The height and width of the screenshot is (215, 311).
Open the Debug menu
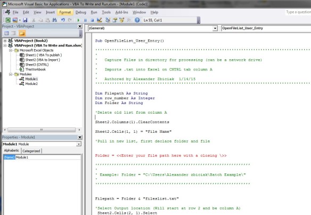click(x=81, y=12)
